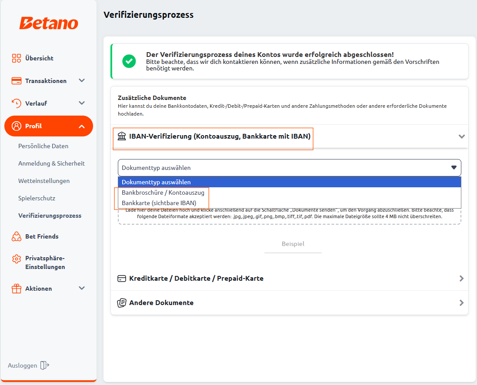
Task: Open Übersicht in the sidebar
Action: (39, 58)
